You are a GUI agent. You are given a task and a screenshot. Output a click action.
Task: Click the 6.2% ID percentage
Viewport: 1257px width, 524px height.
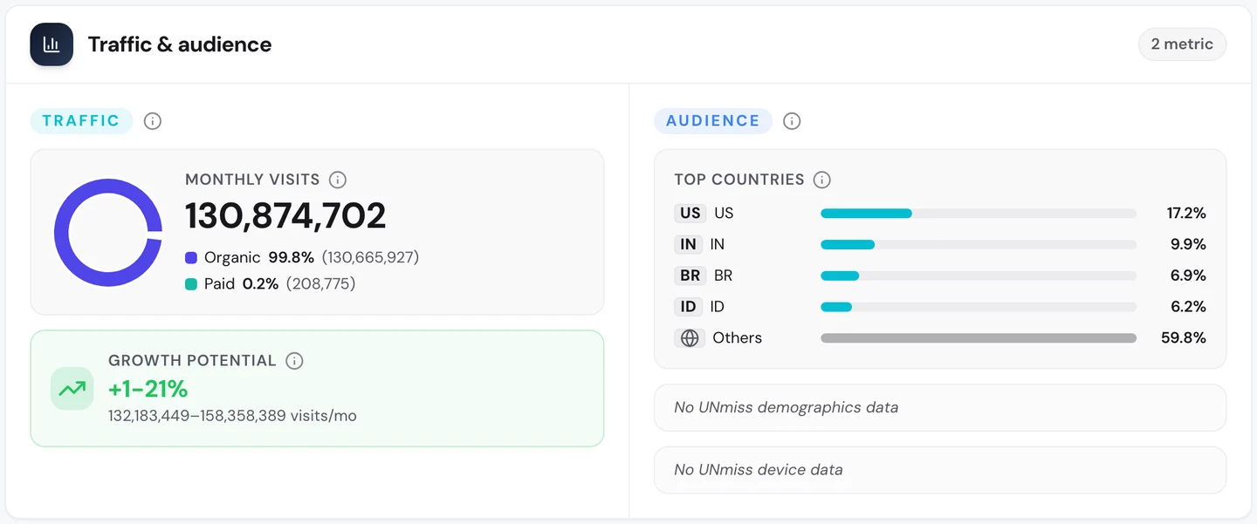tap(1188, 307)
